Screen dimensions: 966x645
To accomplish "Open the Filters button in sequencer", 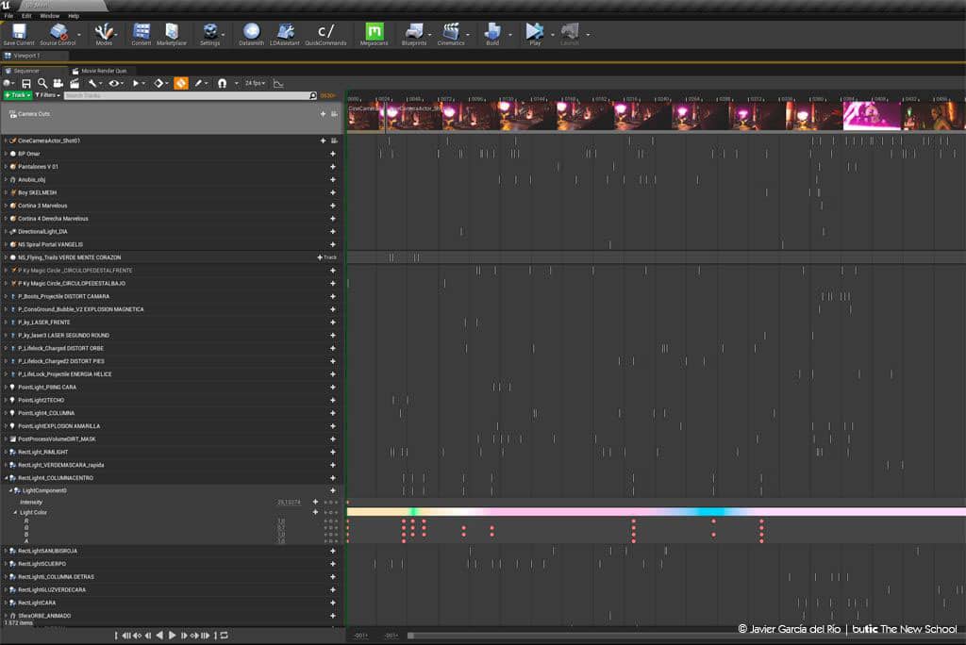I will click(47, 95).
